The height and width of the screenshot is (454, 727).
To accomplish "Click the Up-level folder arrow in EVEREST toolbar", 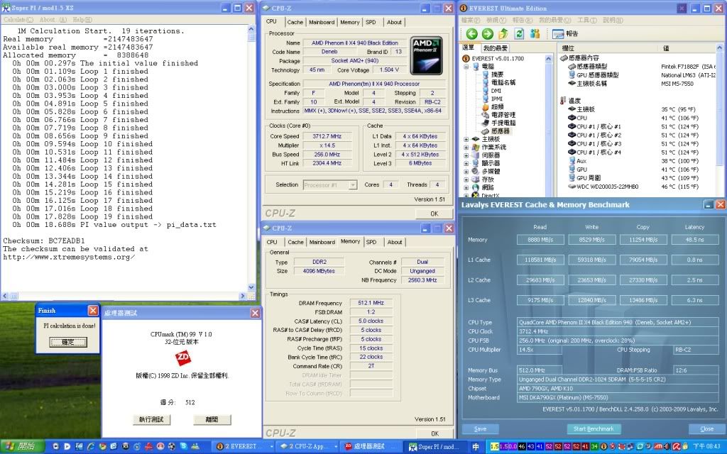I will [503, 34].
